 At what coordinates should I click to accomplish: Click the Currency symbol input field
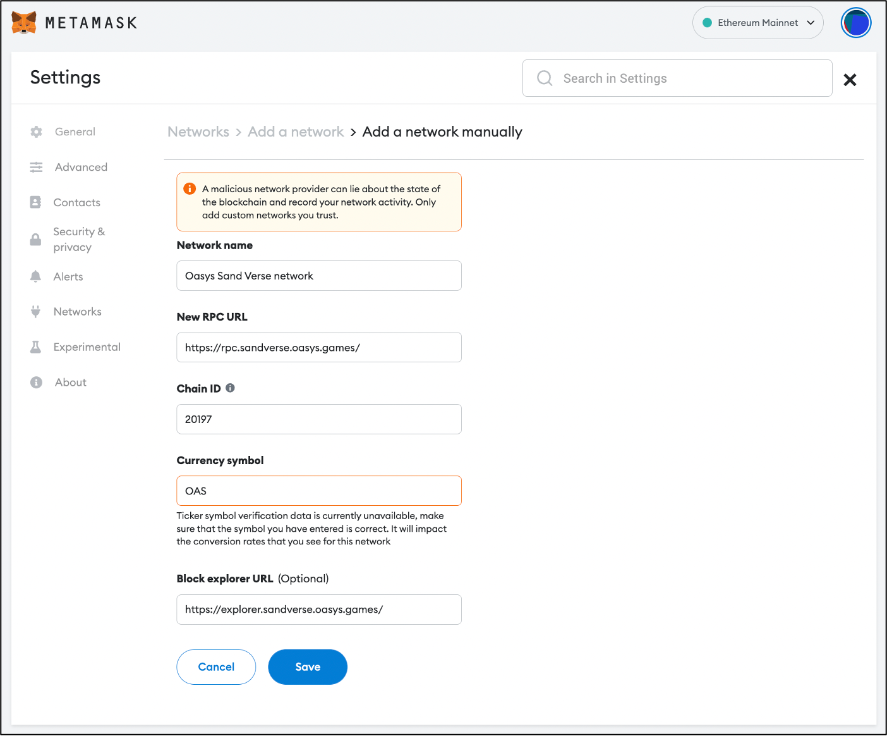(x=319, y=491)
